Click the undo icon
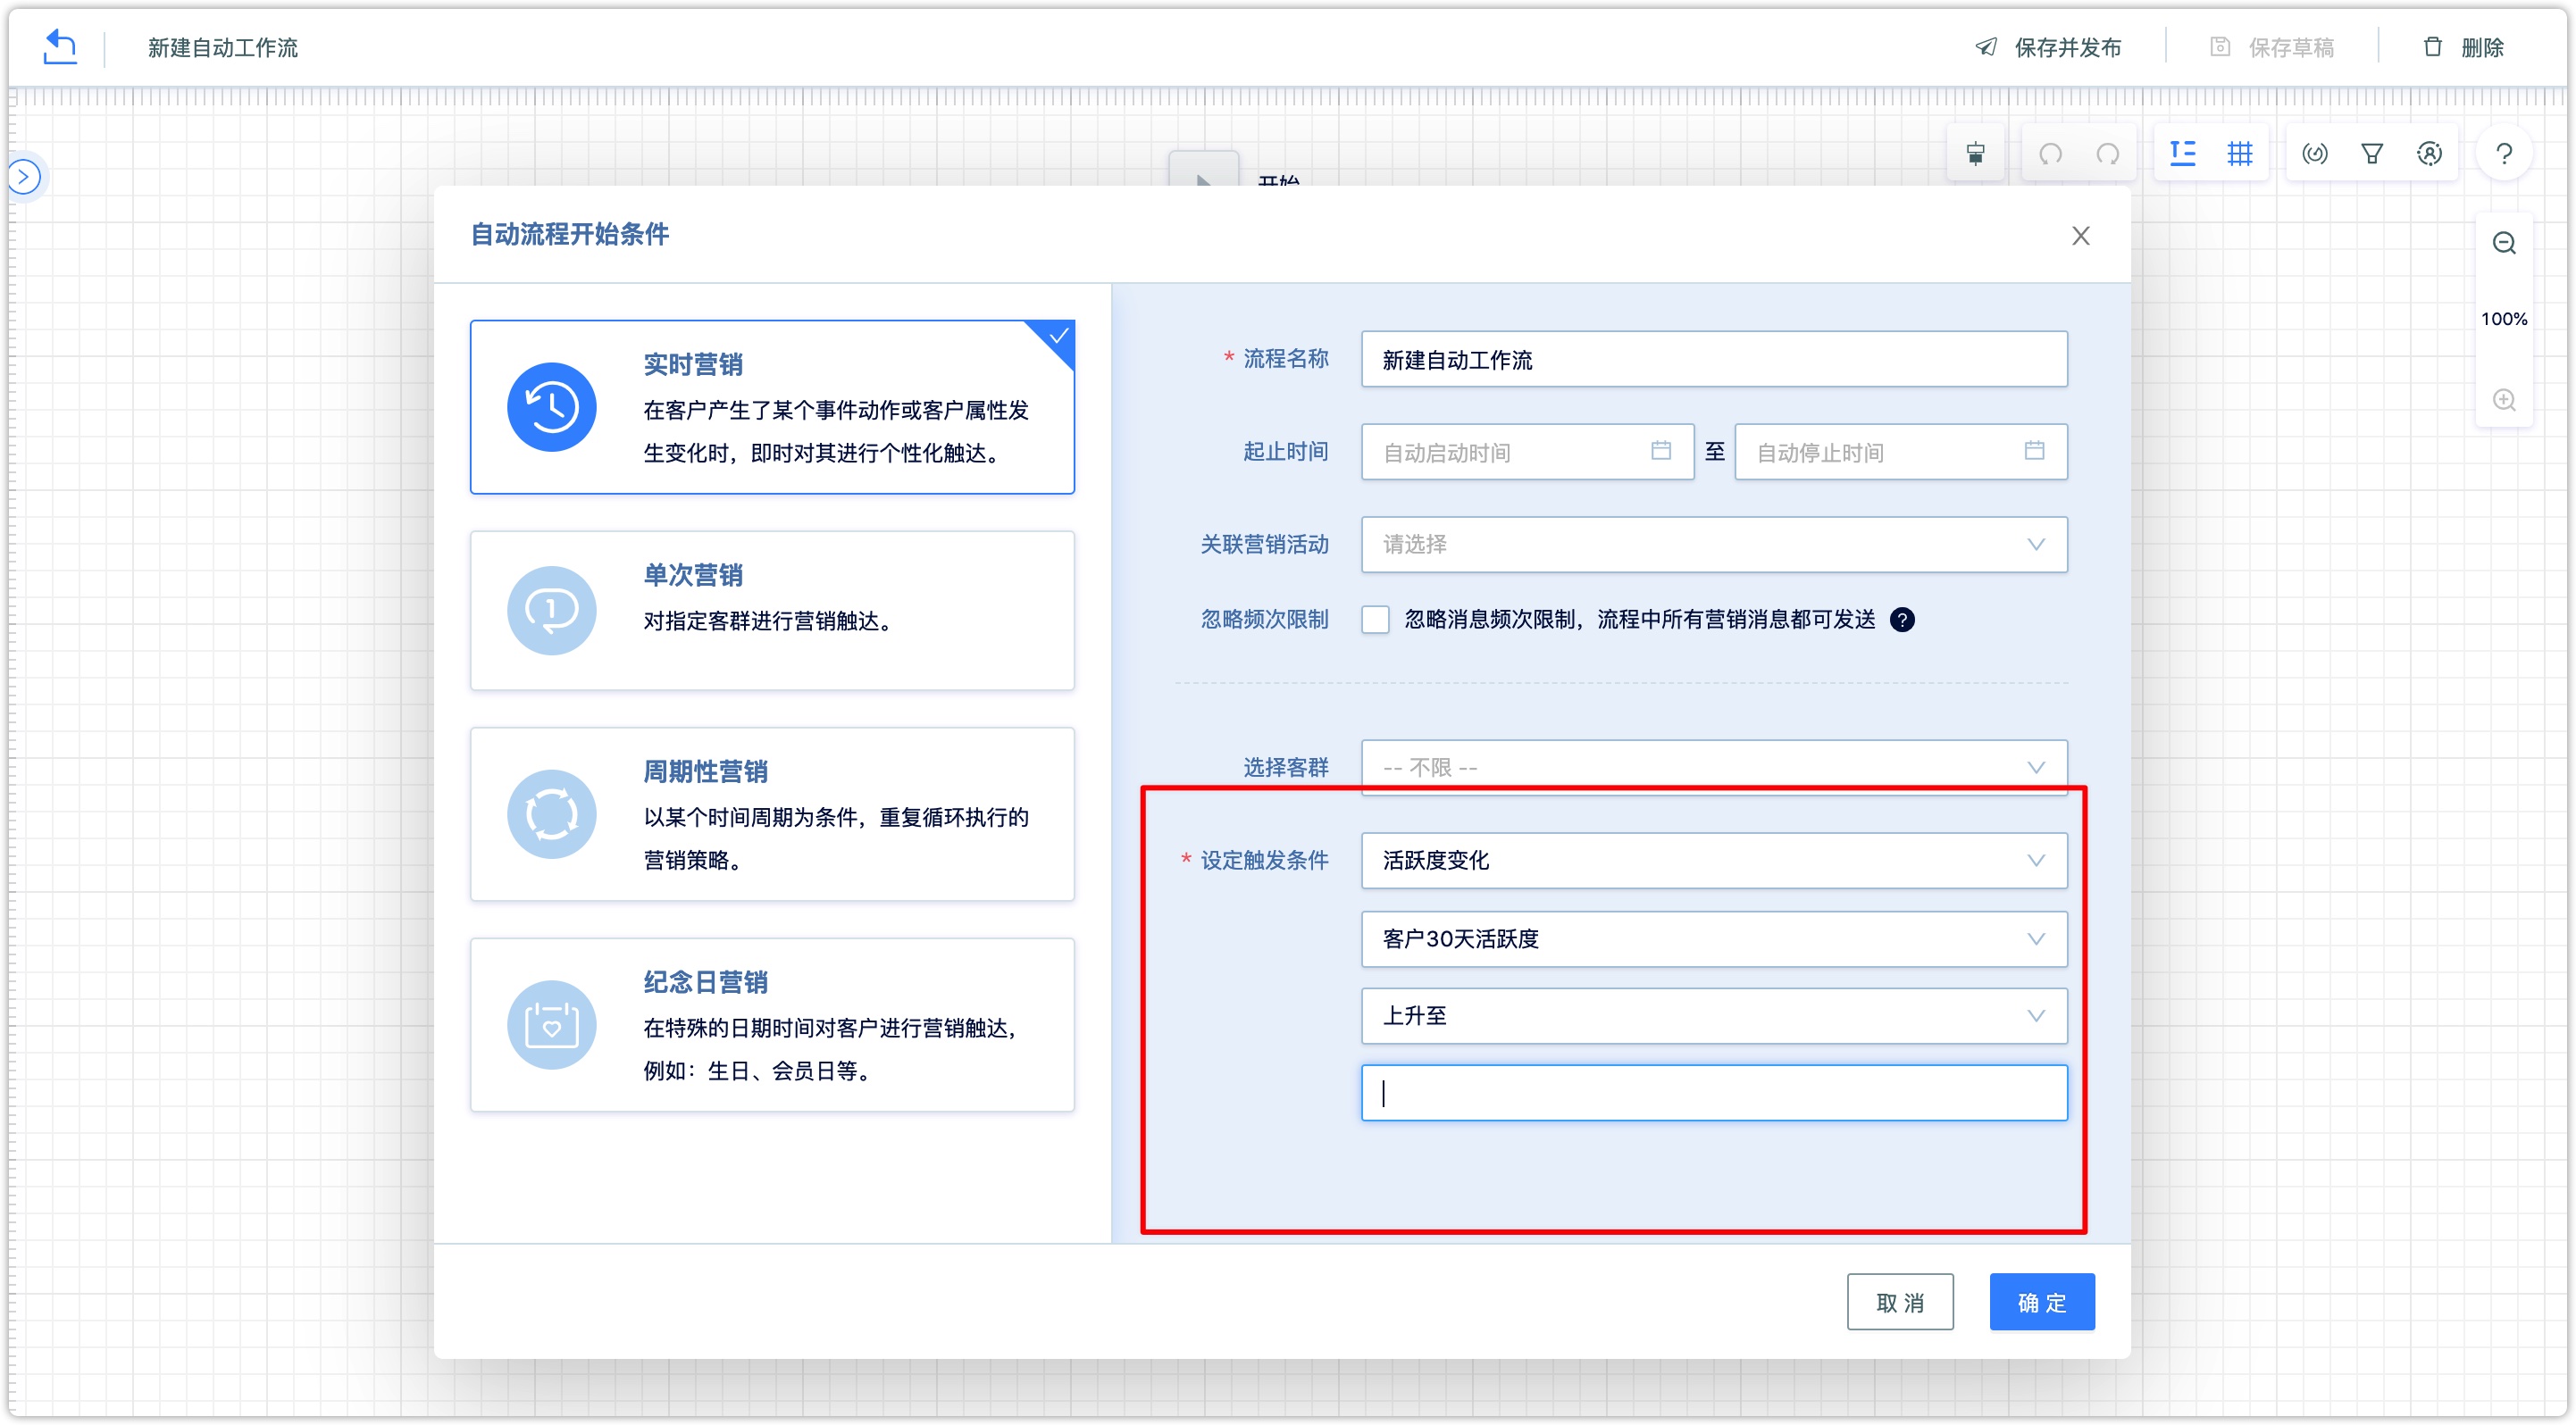Screen dimensions: 2576x1425 (x=2051, y=153)
